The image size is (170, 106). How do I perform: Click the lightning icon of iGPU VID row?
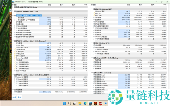(94, 13)
